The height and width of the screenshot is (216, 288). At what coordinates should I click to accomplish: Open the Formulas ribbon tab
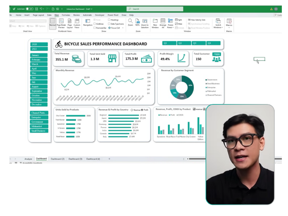click(x=66, y=15)
